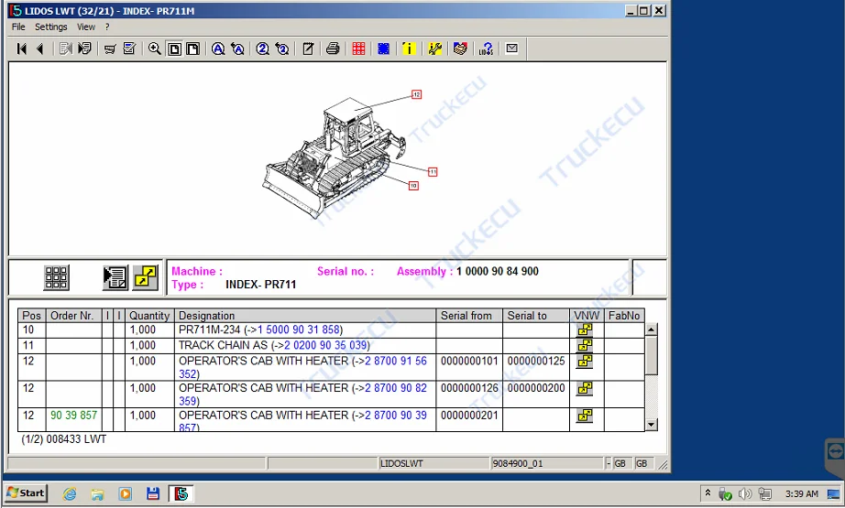Screen dimensions: 845x508
Task: Open the Settings menu
Action: click(51, 27)
